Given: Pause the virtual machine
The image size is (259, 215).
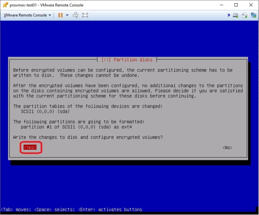Looking at the screenshot, I should click(x=60, y=15).
